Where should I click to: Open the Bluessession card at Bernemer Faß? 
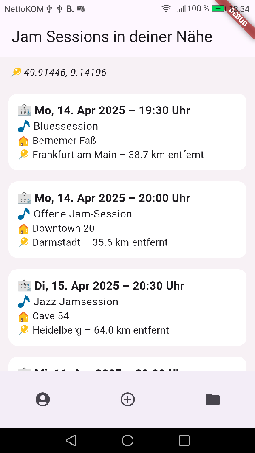click(127, 132)
